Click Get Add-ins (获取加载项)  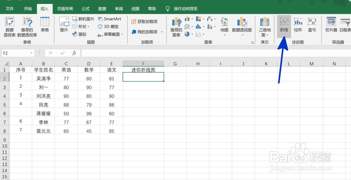(144, 21)
